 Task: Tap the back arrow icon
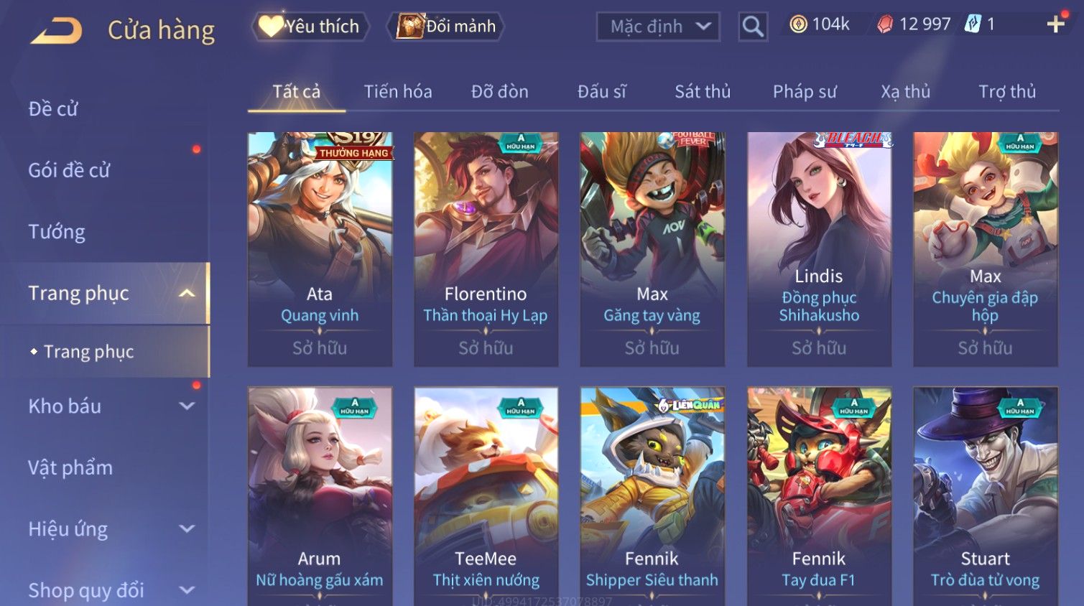click(57, 30)
